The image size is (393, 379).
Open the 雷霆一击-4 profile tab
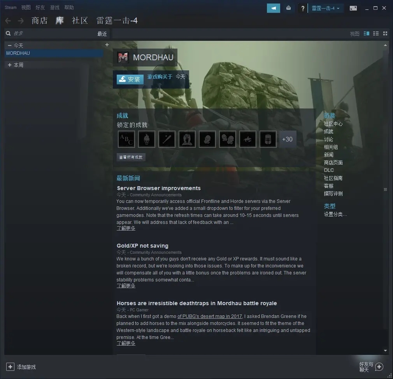pos(117,21)
